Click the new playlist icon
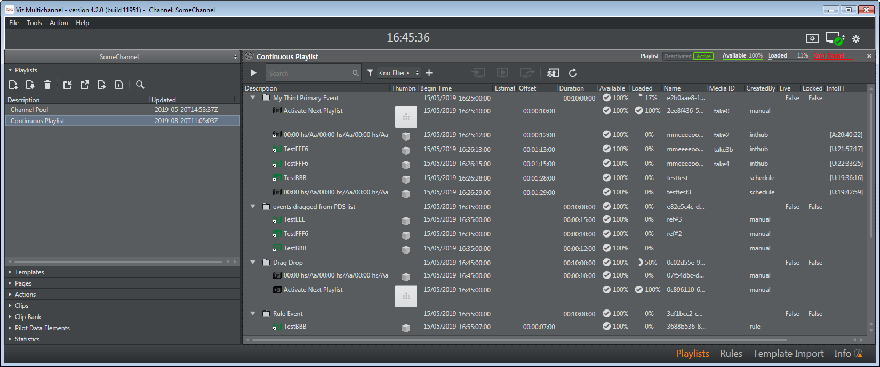This screenshot has height=367, width=880. pos(13,85)
